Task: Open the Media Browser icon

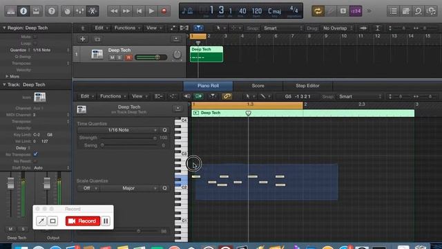Action: click(x=431, y=11)
